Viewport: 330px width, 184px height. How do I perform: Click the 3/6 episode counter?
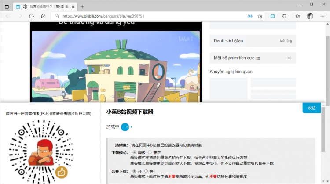[289, 58]
